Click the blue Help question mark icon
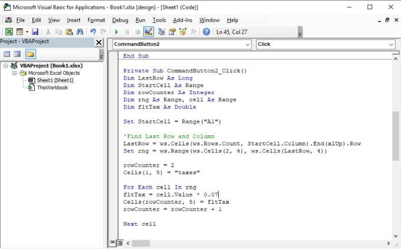 pyautogui.click(x=206, y=31)
